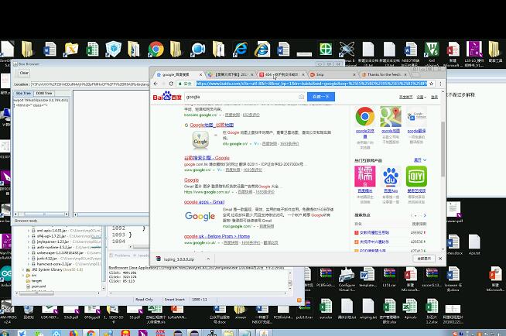506x336 pixels.
Task: Click the Google Translate icon in sidebar
Action: pos(416,116)
